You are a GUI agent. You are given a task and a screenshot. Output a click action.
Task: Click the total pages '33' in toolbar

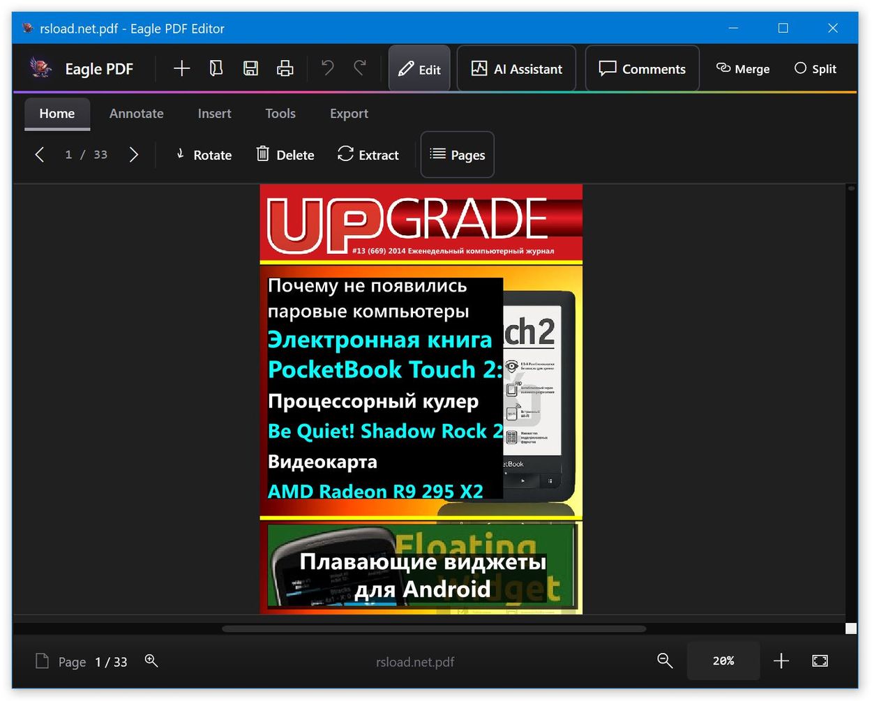[100, 155]
